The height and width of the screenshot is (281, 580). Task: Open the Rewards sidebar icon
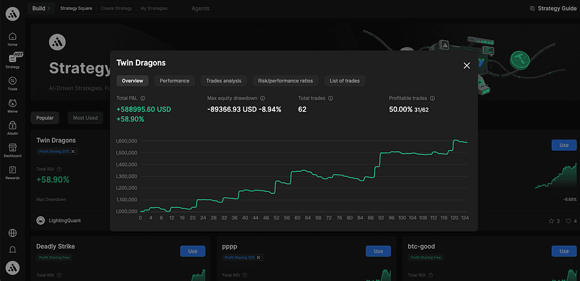(x=13, y=171)
